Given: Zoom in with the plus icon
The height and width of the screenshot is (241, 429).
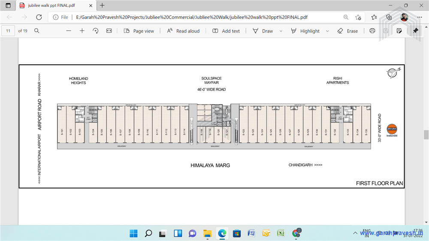Looking at the screenshot, I should pos(82,31).
